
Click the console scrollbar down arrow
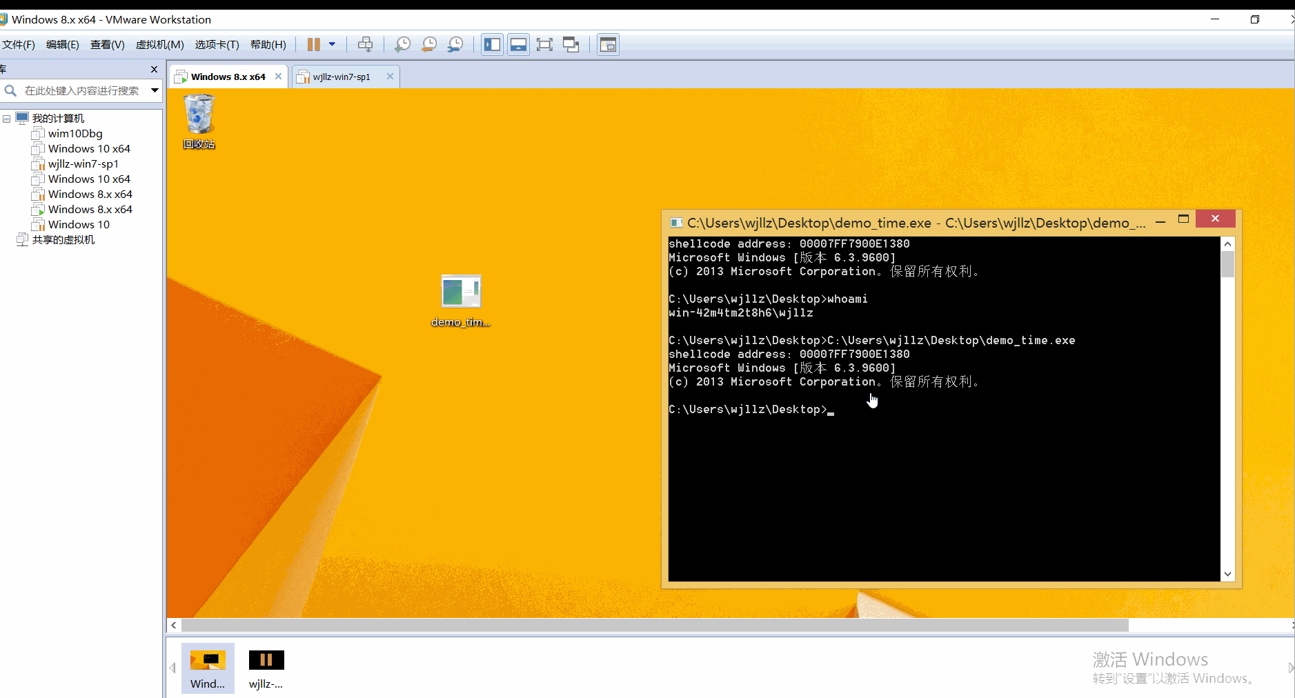coord(1227,574)
